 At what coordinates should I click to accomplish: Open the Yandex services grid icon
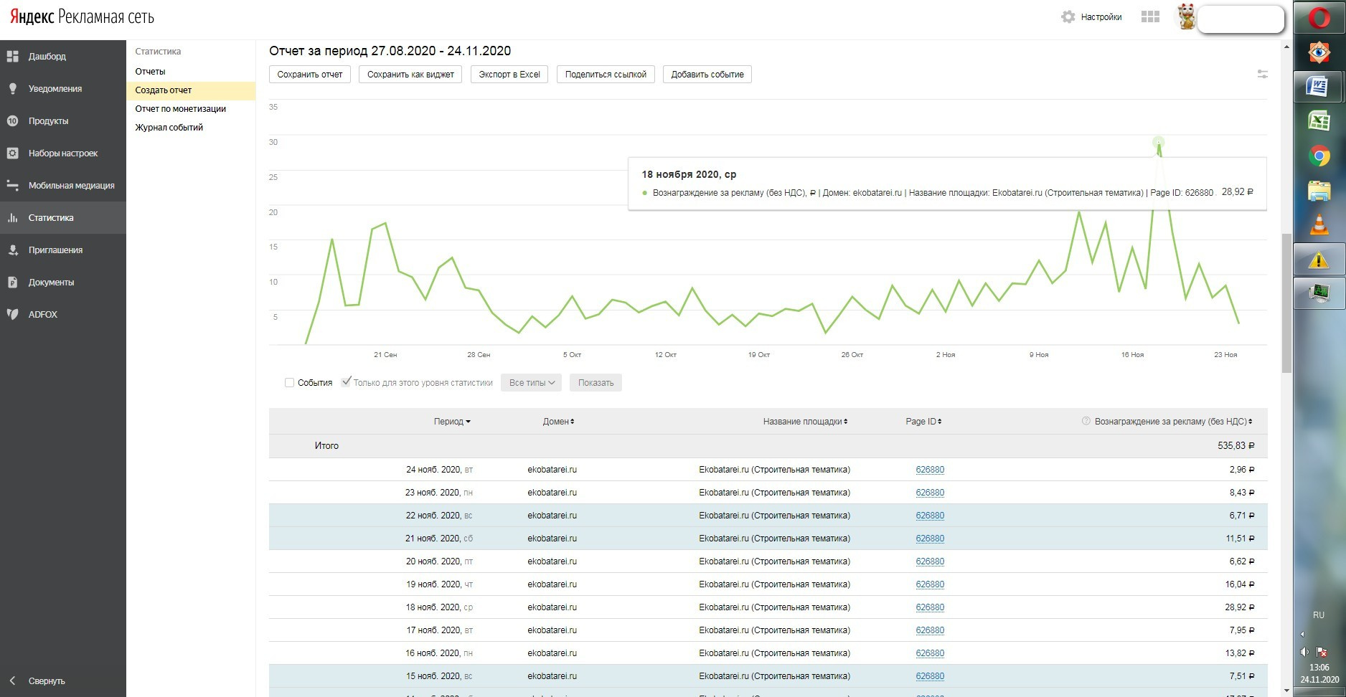point(1150,16)
